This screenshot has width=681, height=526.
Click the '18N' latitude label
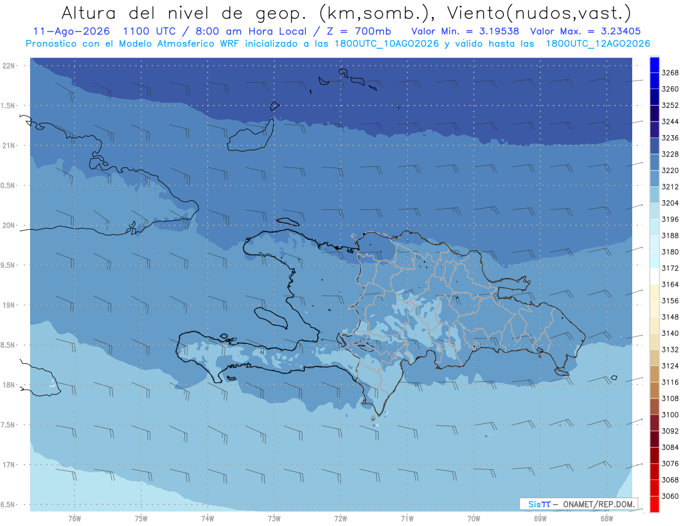pyautogui.click(x=9, y=385)
